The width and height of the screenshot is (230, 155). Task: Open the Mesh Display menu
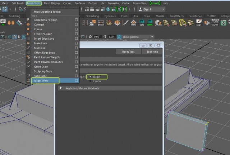point(52,3)
